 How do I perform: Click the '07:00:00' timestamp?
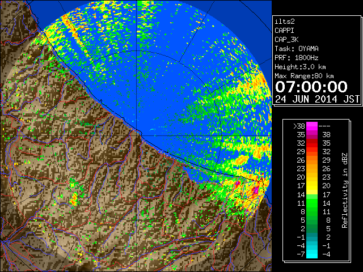(x=311, y=87)
